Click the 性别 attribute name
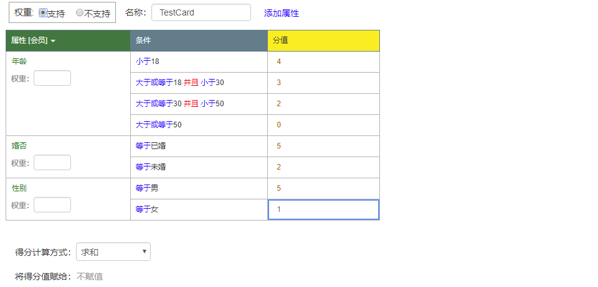Image resolution: width=598 pixels, height=287 pixels. 19,188
